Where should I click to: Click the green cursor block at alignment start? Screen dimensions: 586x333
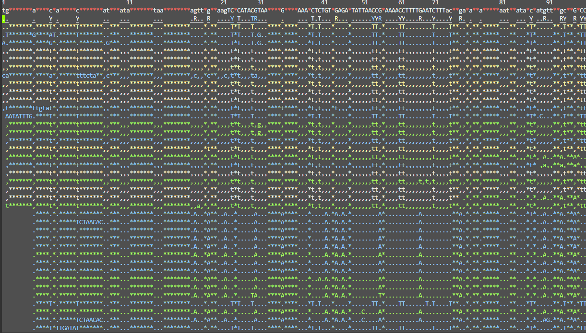point(4,19)
